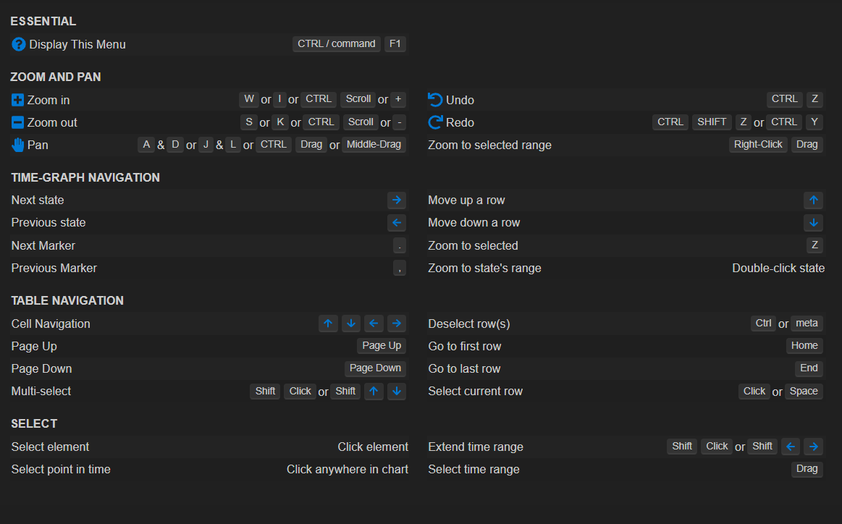Click the blue minus icon beside Zoom out
Image resolution: width=842 pixels, height=524 pixels.
(x=17, y=122)
